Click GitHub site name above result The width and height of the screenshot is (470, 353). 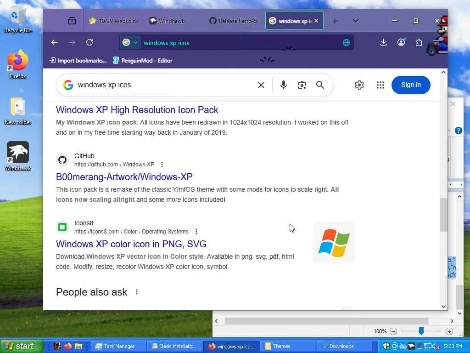[x=84, y=156]
